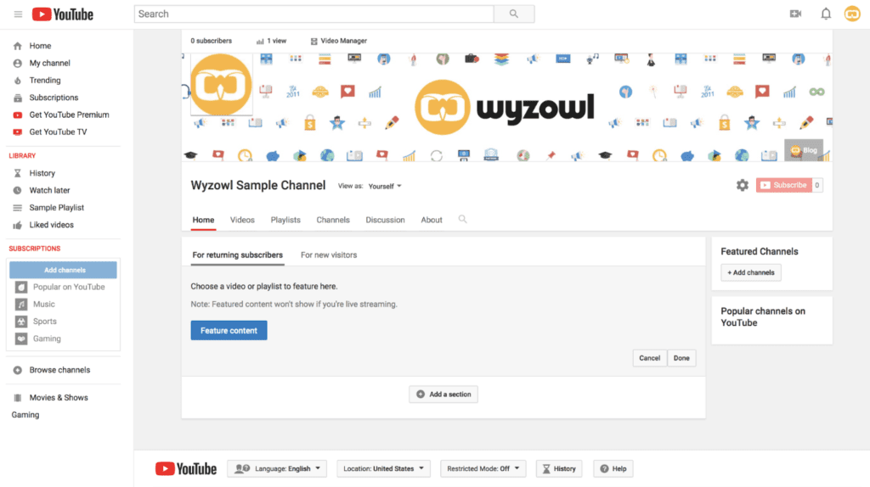Image resolution: width=870 pixels, height=487 pixels.
Task: Click the 1 view stat
Action: tap(271, 41)
